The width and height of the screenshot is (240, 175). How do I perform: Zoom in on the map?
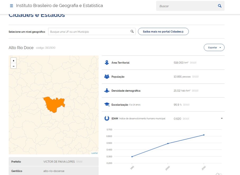tap(13, 60)
